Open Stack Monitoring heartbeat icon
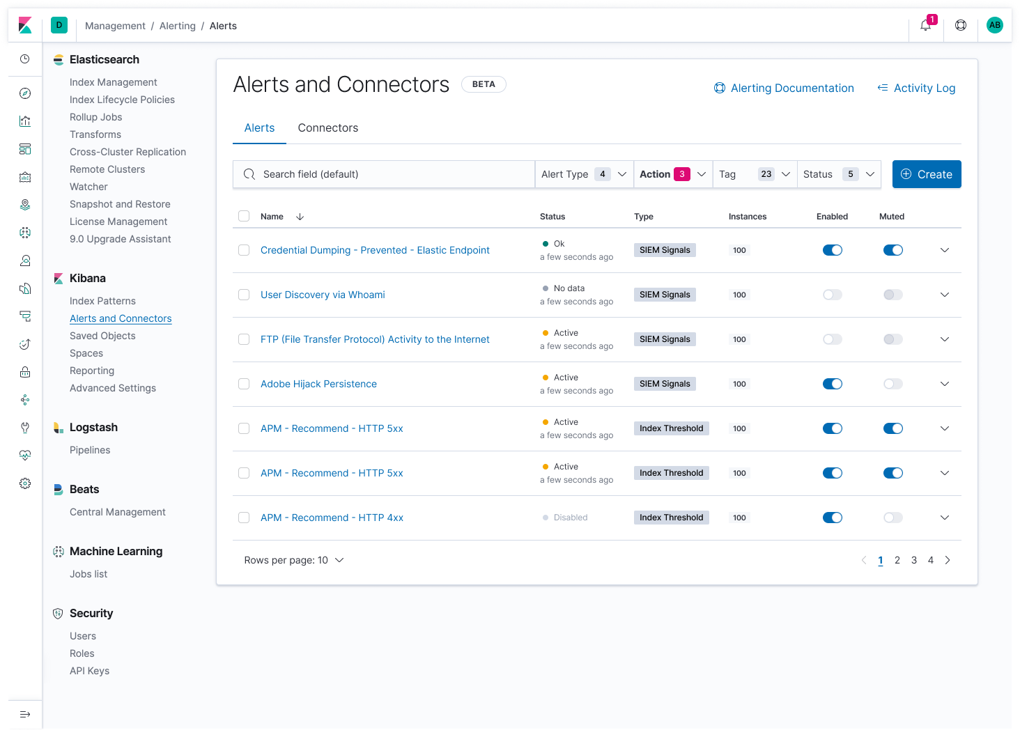Image resolution: width=1020 pixels, height=730 pixels. (x=25, y=456)
